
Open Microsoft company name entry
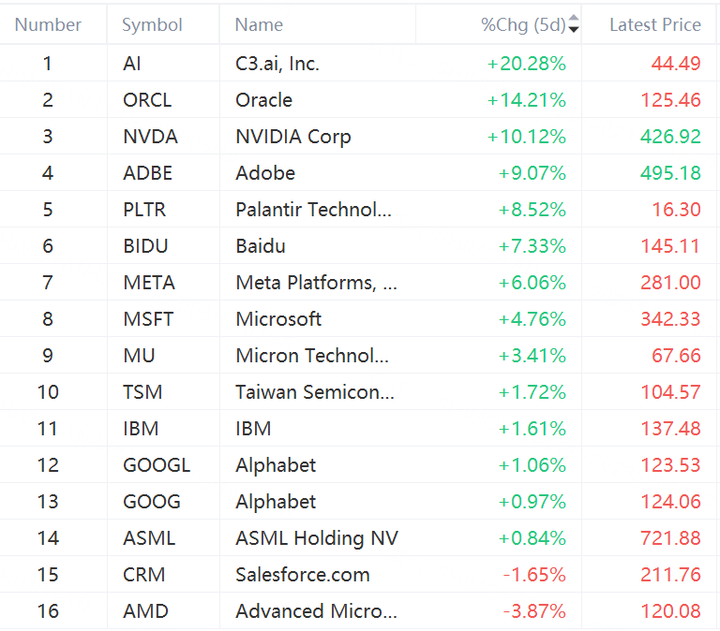tap(278, 319)
